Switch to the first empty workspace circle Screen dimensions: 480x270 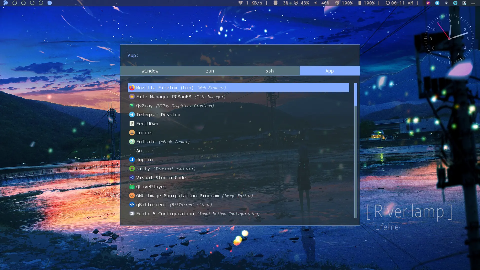coord(15,3)
